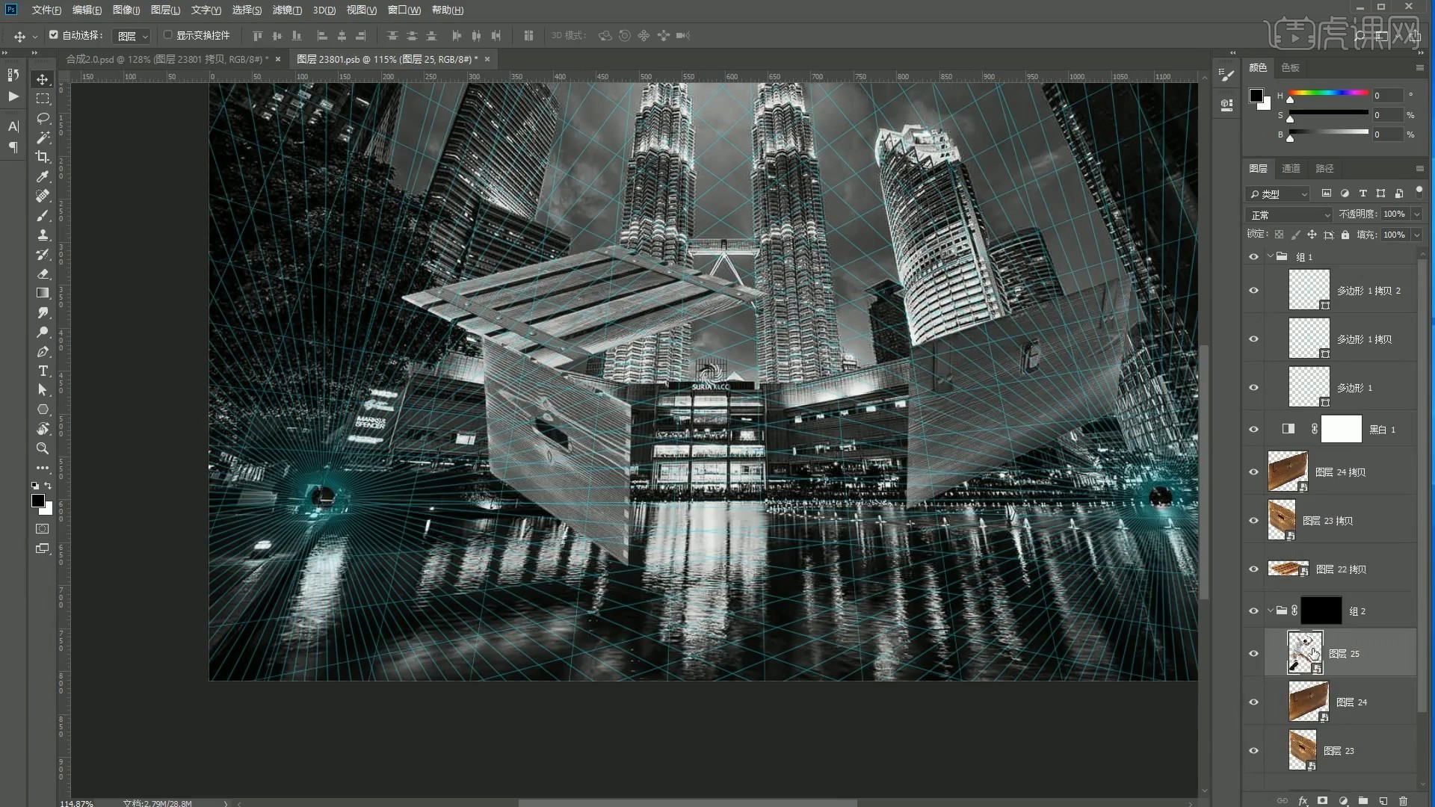Enable Show Transform Controls checkbox
1435x807 pixels.
pyautogui.click(x=168, y=34)
